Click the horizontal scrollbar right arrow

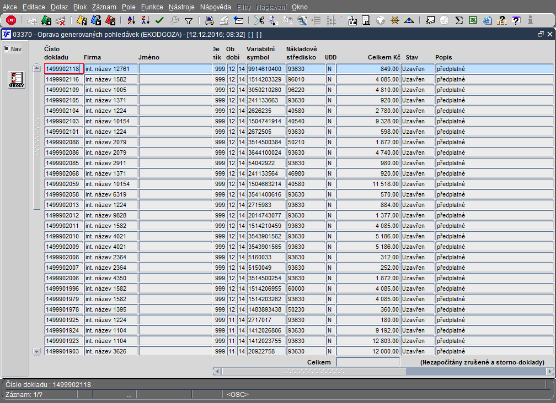tap(549, 372)
